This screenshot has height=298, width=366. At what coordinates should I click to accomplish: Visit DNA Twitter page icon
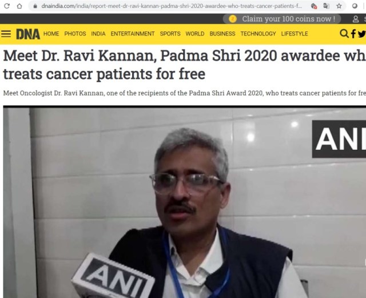tap(361, 34)
